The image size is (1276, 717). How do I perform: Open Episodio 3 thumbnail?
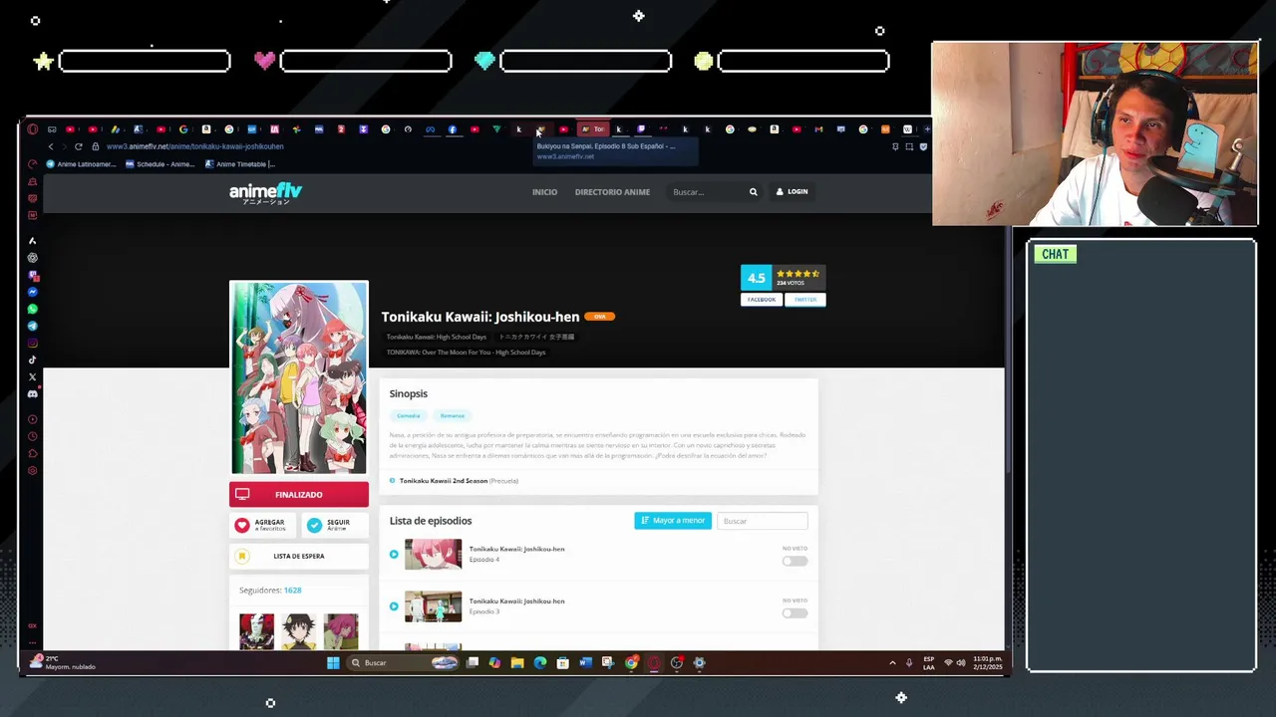[x=433, y=605]
